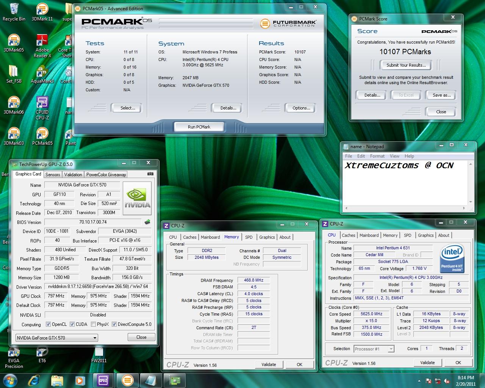Open the FW2011 file on desktop
The height and width of the screenshot is (388, 485).
click(99, 355)
